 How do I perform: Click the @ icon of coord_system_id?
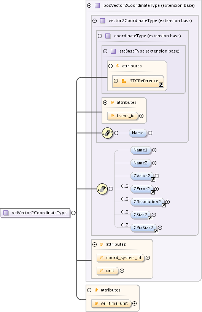click(x=102, y=258)
